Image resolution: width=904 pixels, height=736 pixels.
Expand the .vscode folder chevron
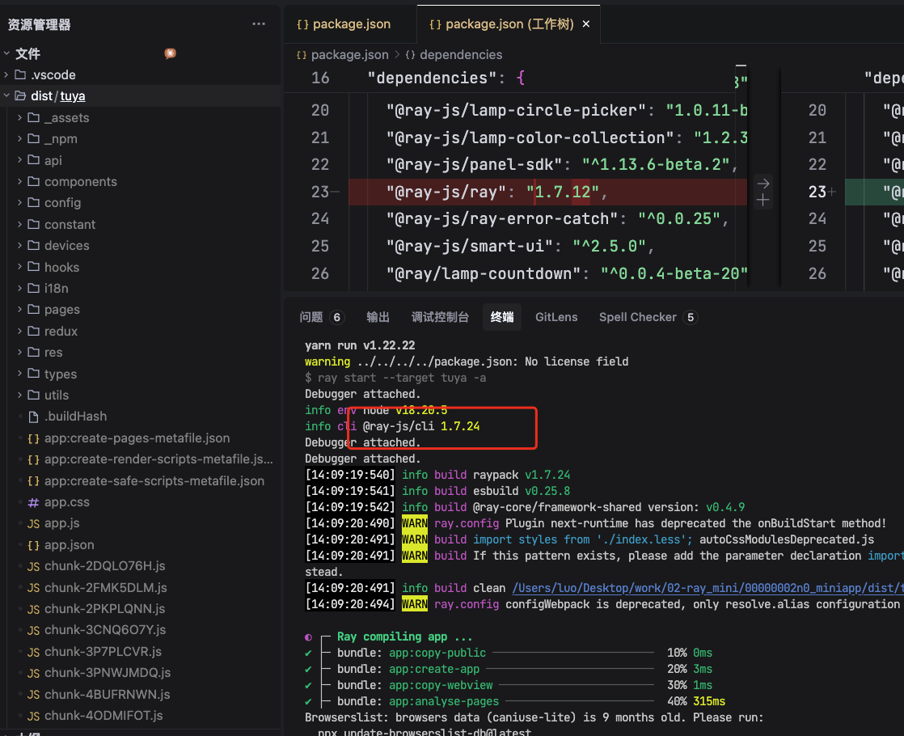(x=7, y=75)
